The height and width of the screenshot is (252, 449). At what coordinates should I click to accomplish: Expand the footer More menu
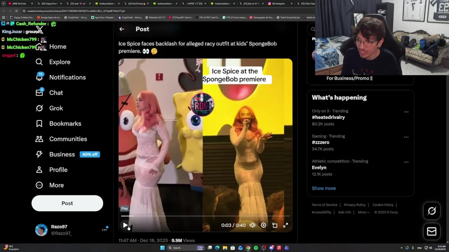pyautogui.click(x=364, y=212)
